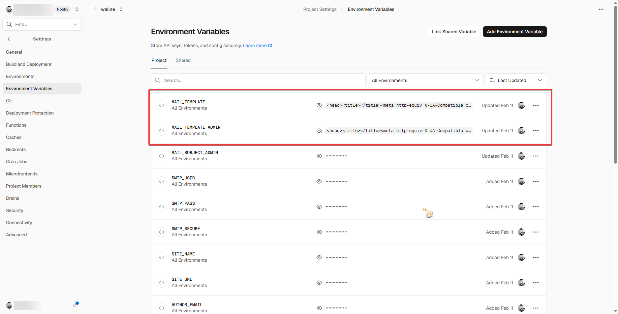The width and height of the screenshot is (618, 314).
Task: Click the notifications bell icon
Action: [75, 305]
